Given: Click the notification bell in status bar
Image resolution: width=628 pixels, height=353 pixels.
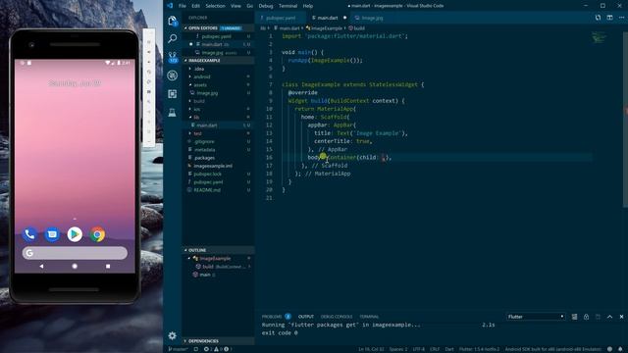Looking at the screenshot, I should coord(620,349).
